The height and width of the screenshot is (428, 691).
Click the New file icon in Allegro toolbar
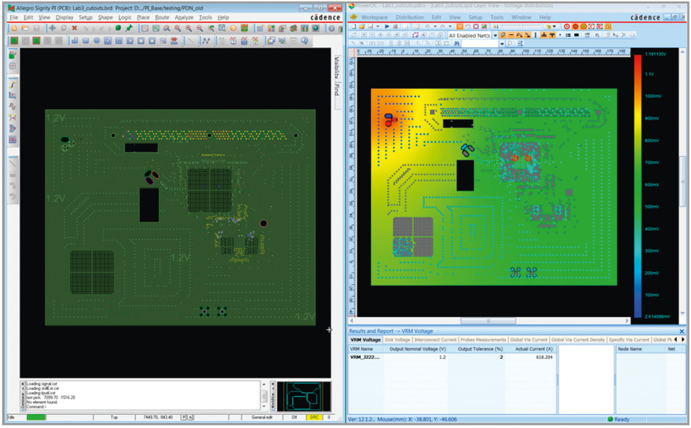click(14, 28)
